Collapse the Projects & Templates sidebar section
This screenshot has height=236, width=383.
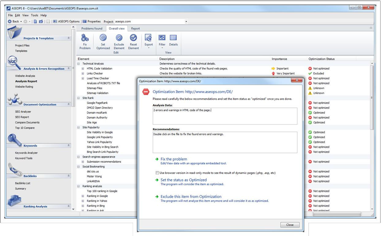point(69,38)
